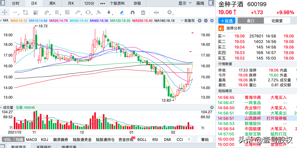This screenshot has width=297, height=148.
Task: Open 个股资料 tab
Action: [117, 3]
